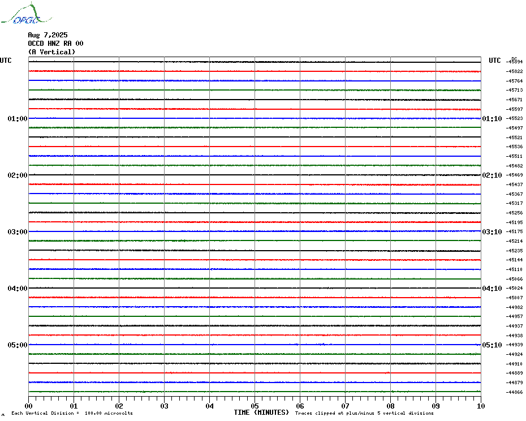
Task: Click the minute tick label '08'
Action: pyautogui.click(x=390, y=406)
